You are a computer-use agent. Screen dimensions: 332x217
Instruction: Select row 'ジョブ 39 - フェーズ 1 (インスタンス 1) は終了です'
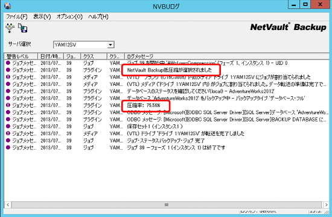coord(167,147)
